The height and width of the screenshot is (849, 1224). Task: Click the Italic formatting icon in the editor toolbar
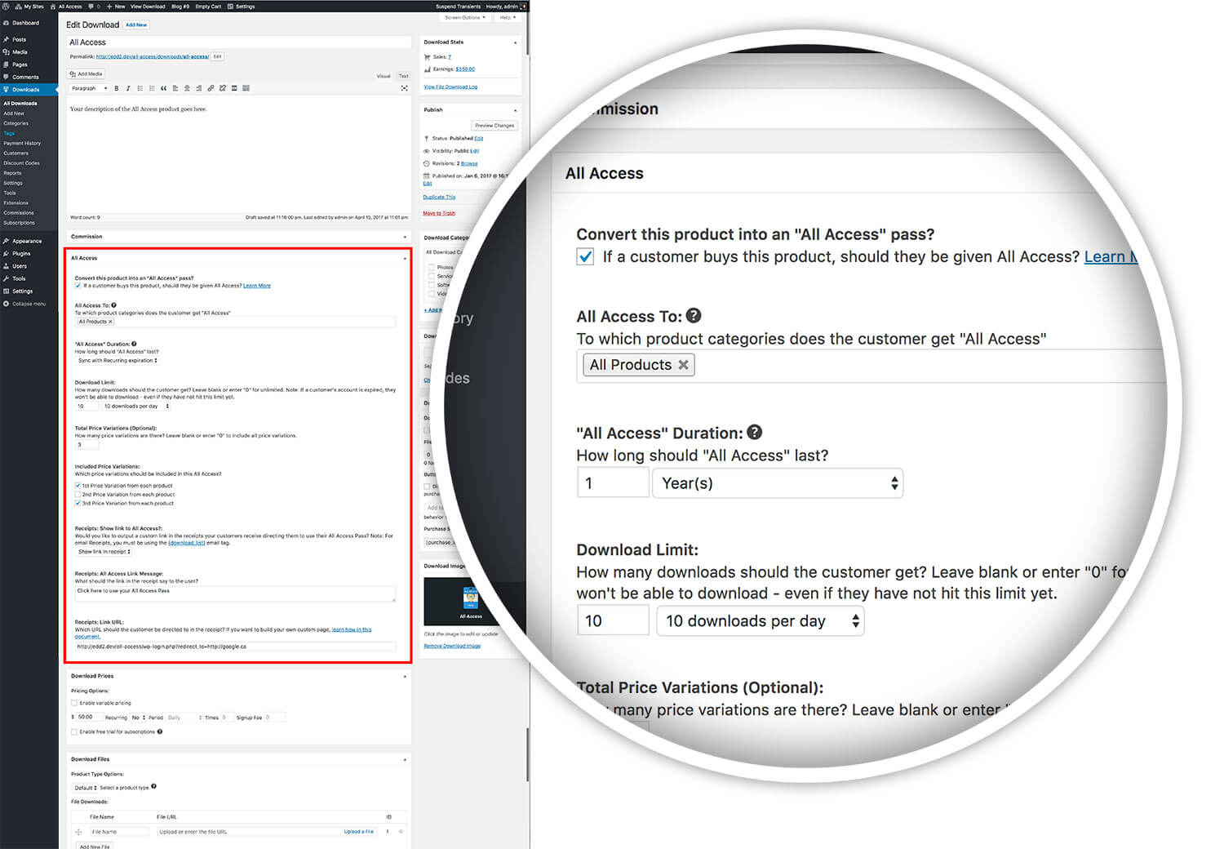pyautogui.click(x=128, y=88)
